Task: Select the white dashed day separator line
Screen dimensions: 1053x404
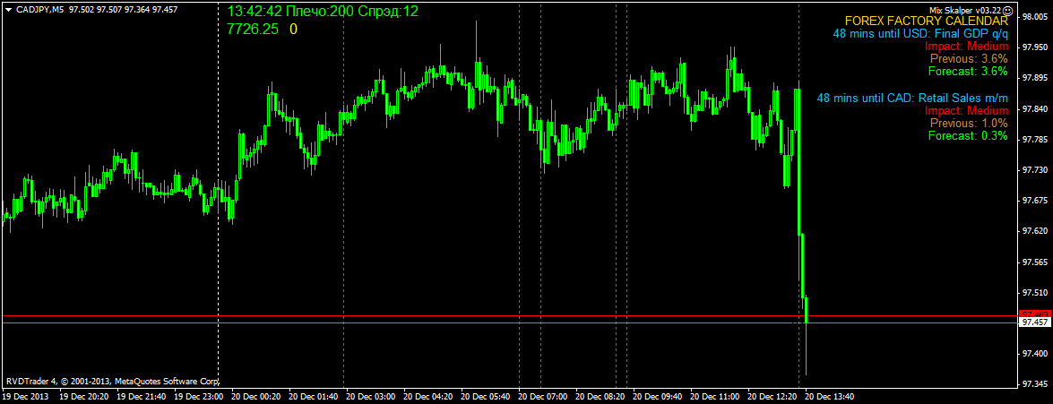Action: [219, 194]
